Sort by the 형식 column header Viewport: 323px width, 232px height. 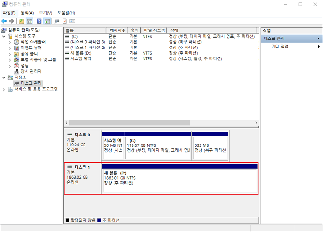click(134, 30)
